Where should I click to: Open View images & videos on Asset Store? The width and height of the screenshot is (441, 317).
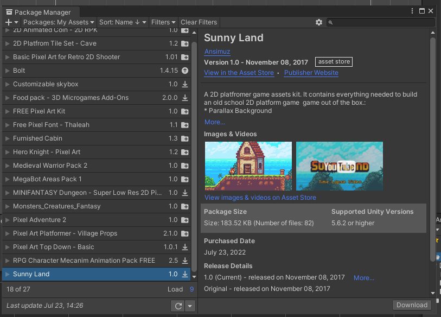260,198
